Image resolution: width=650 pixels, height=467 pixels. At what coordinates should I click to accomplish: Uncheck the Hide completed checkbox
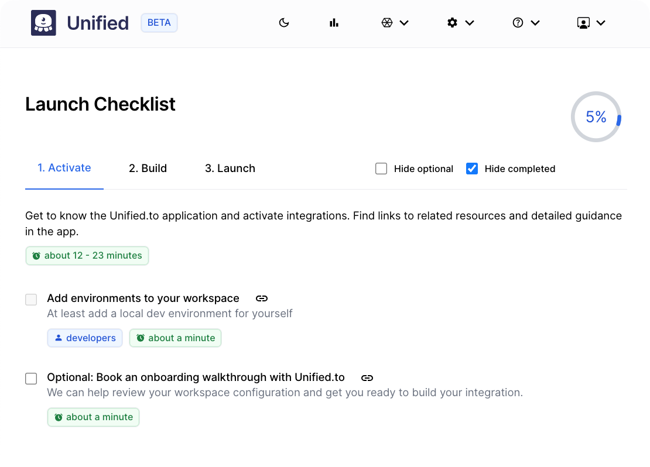pos(472,169)
